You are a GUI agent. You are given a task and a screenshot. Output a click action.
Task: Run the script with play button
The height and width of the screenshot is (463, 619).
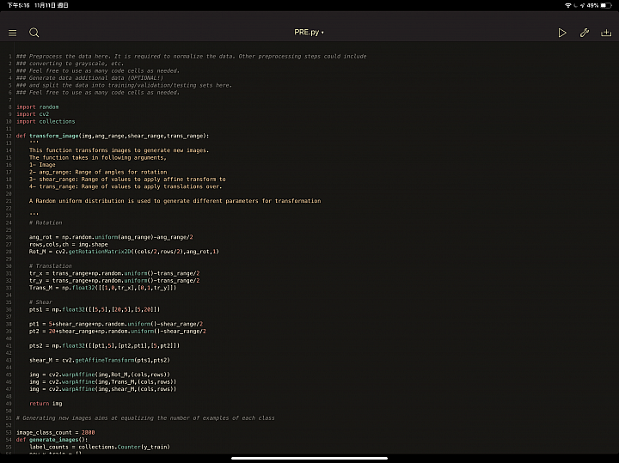[x=562, y=33]
